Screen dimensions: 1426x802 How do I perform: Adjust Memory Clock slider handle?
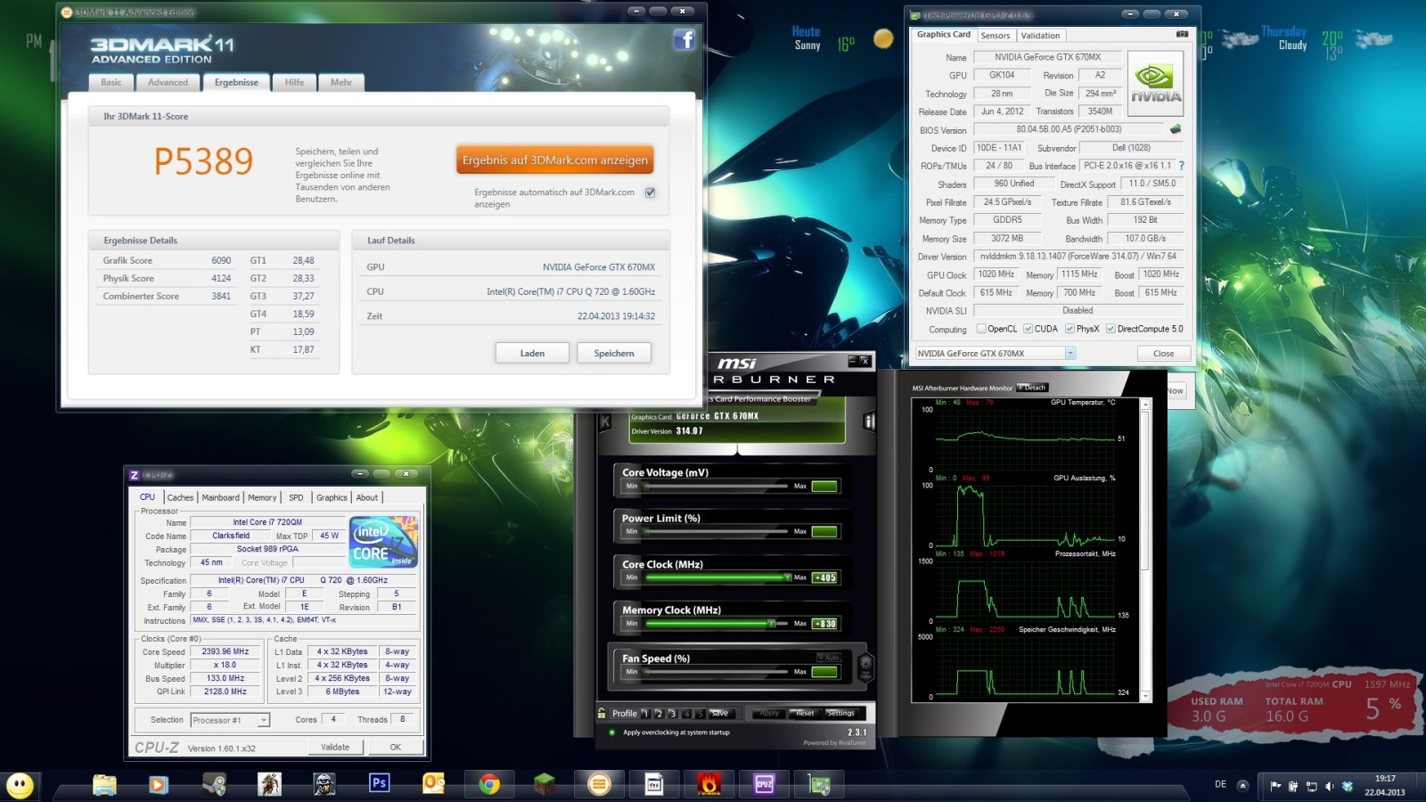(x=772, y=624)
